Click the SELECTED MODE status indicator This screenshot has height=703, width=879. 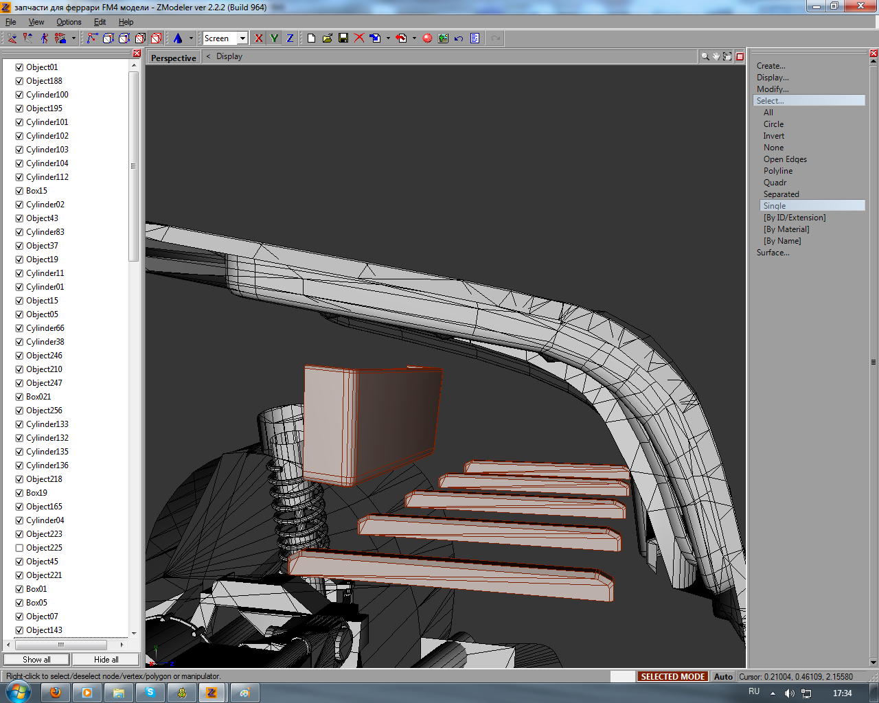pyautogui.click(x=672, y=677)
